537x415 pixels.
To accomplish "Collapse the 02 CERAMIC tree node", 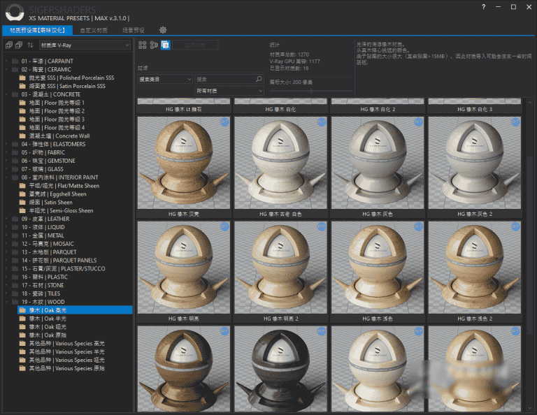I will coord(6,69).
